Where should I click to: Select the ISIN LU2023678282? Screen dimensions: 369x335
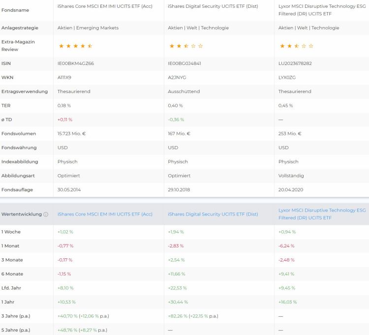(295, 63)
